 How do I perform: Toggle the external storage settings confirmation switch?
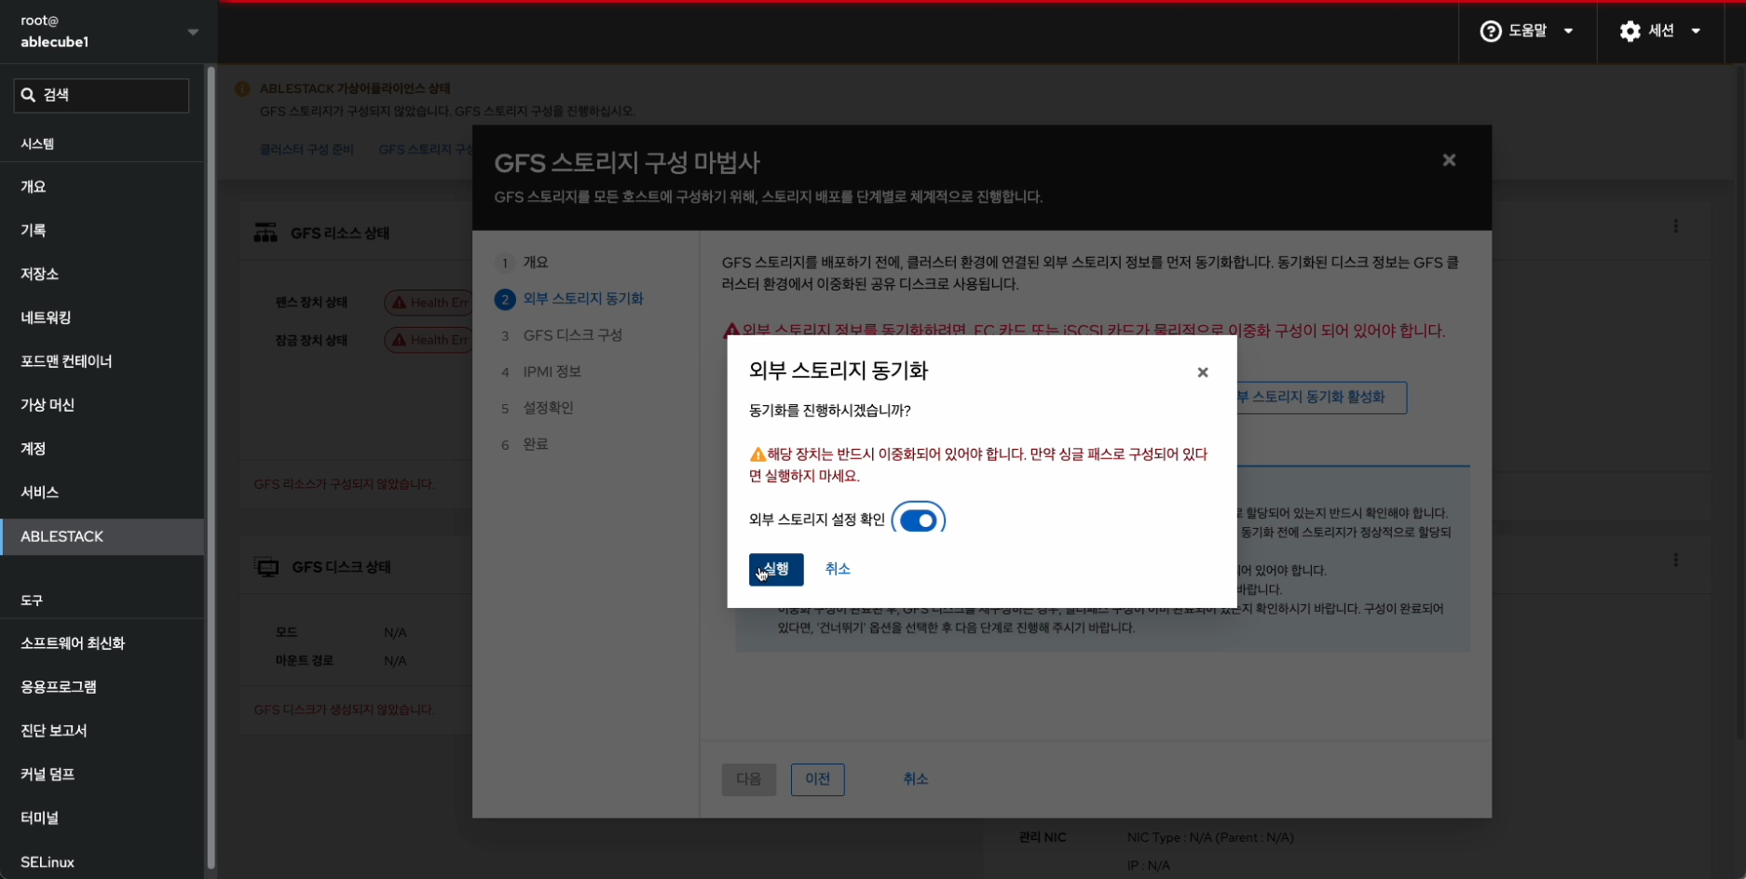click(918, 520)
